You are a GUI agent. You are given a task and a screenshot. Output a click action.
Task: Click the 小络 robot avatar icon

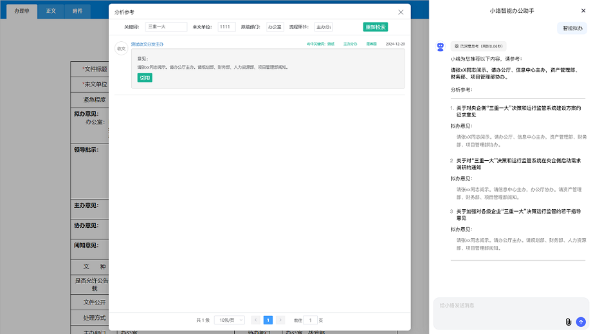click(x=441, y=47)
